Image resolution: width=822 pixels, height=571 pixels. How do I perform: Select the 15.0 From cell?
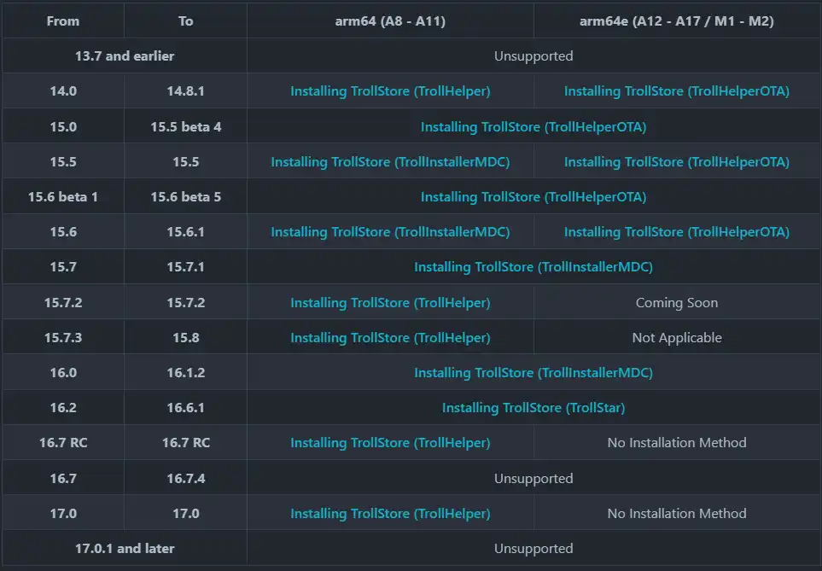coord(63,127)
